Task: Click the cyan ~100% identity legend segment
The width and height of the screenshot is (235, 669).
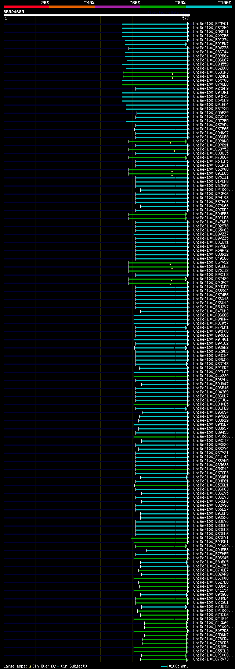Action: pos(209,7)
